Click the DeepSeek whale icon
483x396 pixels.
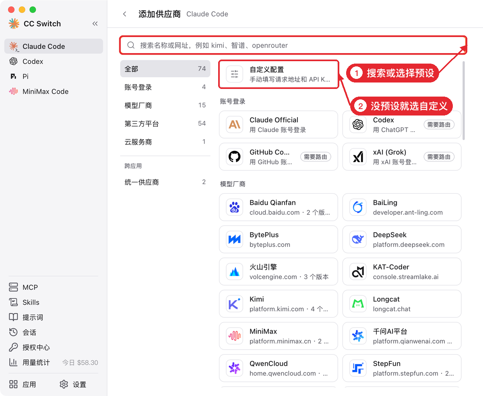(358, 239)
